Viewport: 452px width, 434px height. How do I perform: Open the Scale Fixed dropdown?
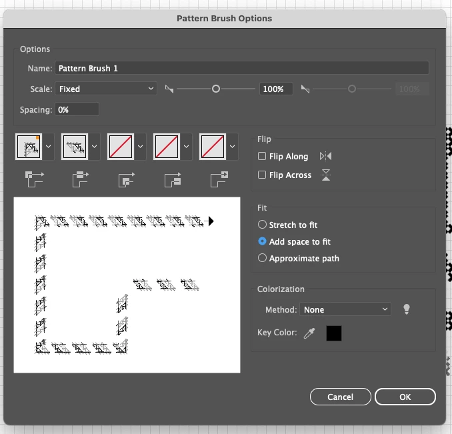pos(106,89)
